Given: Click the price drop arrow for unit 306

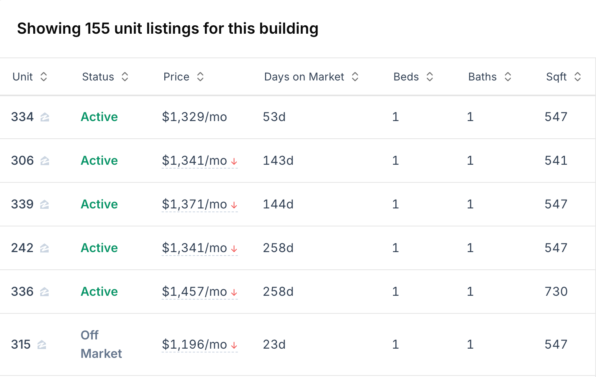Looking at the screenshot, I should tap(234, 162).
